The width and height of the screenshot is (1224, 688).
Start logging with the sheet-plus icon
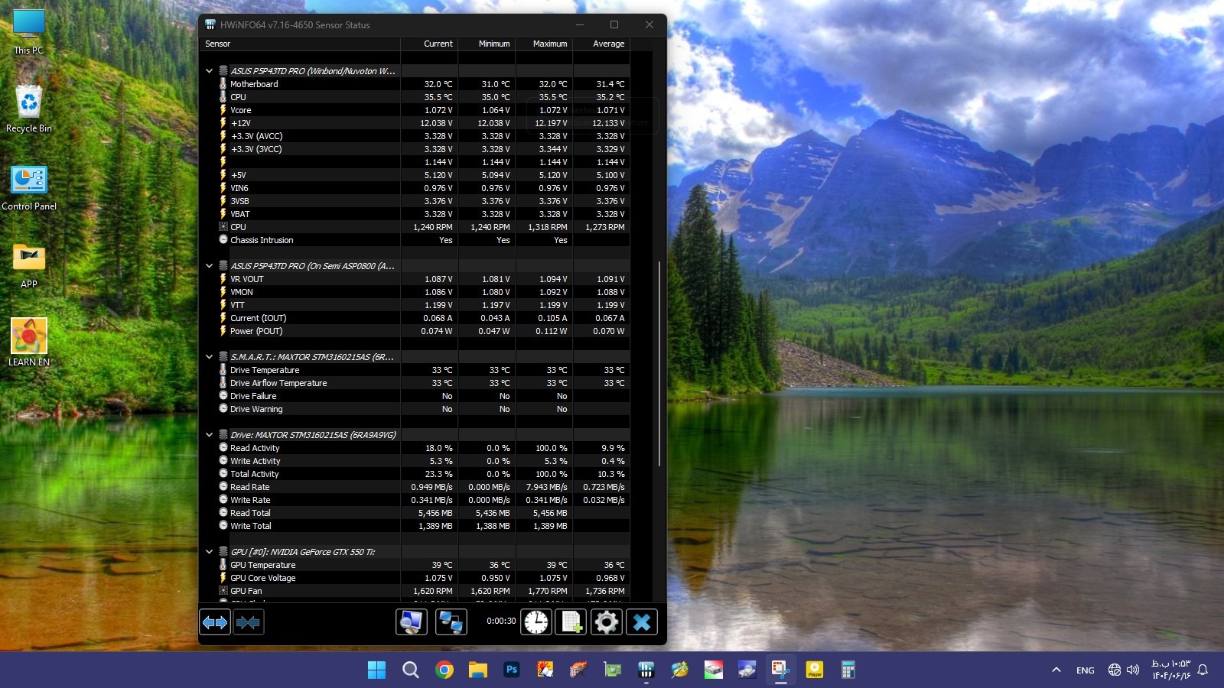pos(571,622)
